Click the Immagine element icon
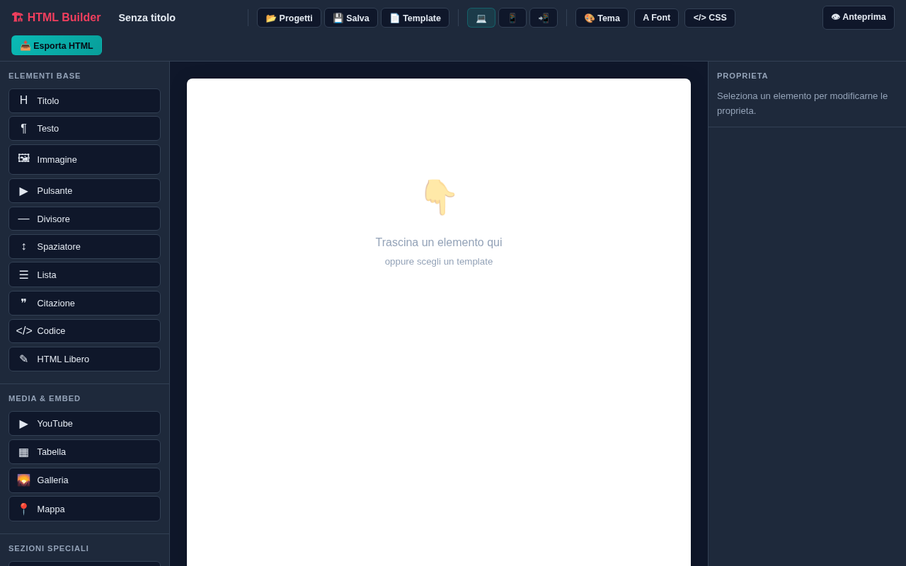Screen dimensions: 906x566 pos(23,159)
